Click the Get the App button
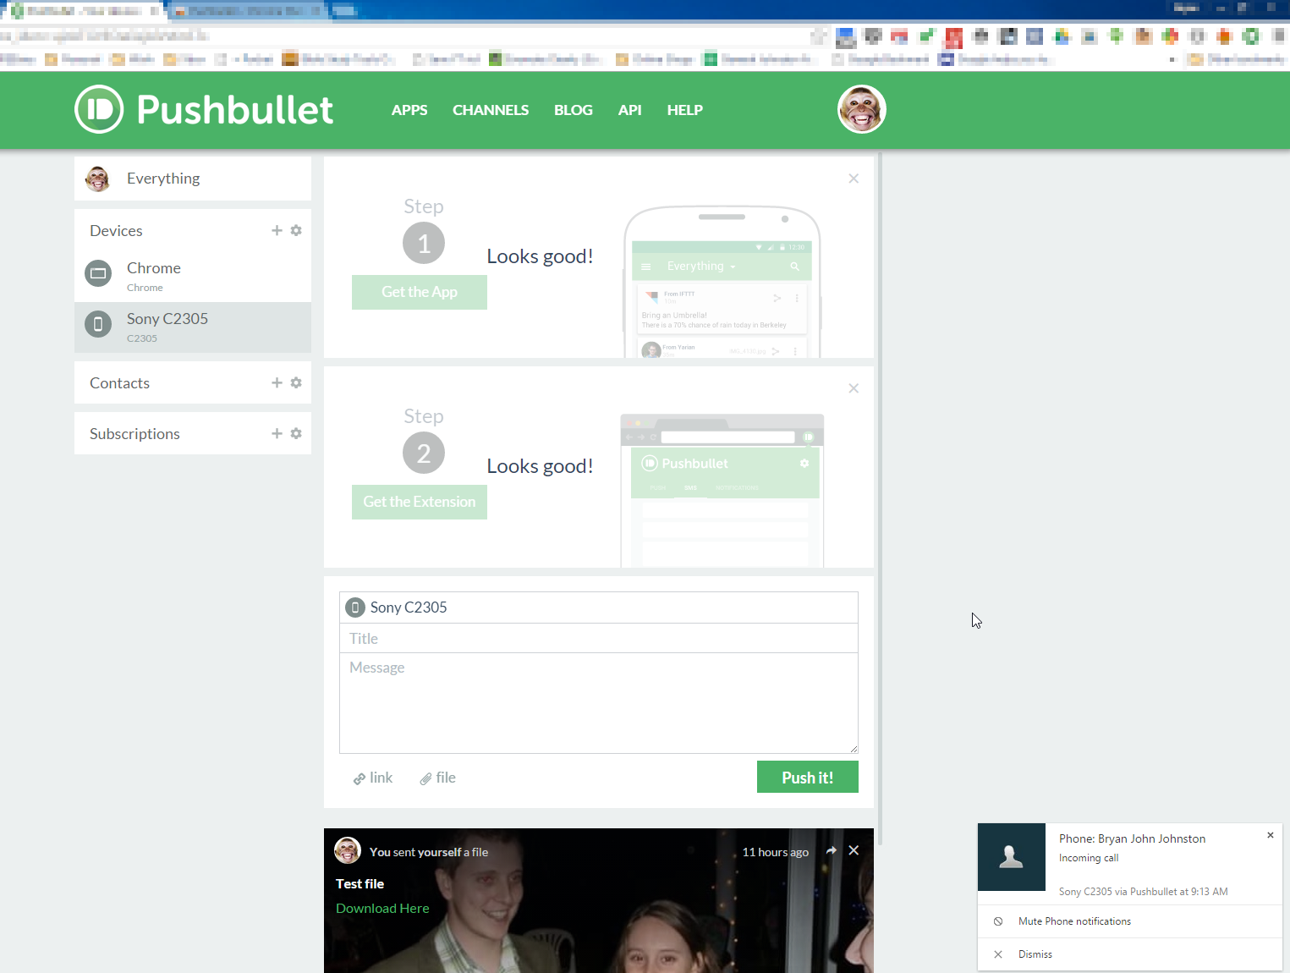The image size is (1290, 973). (x=420, y=292)
